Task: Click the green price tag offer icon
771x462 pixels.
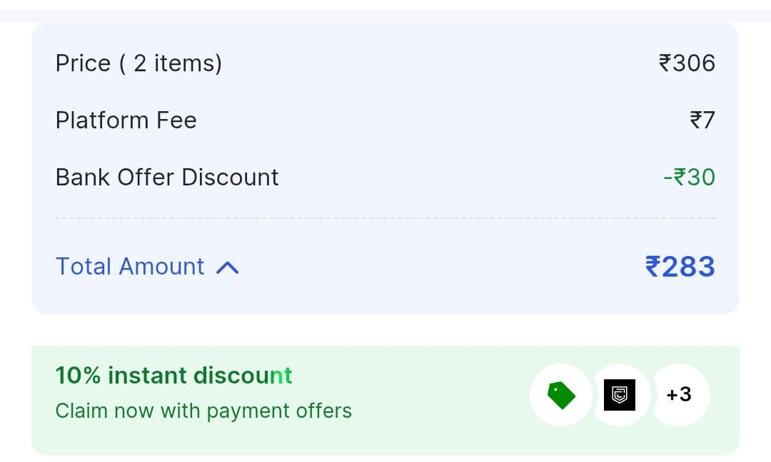Action: tap(561, 395)
